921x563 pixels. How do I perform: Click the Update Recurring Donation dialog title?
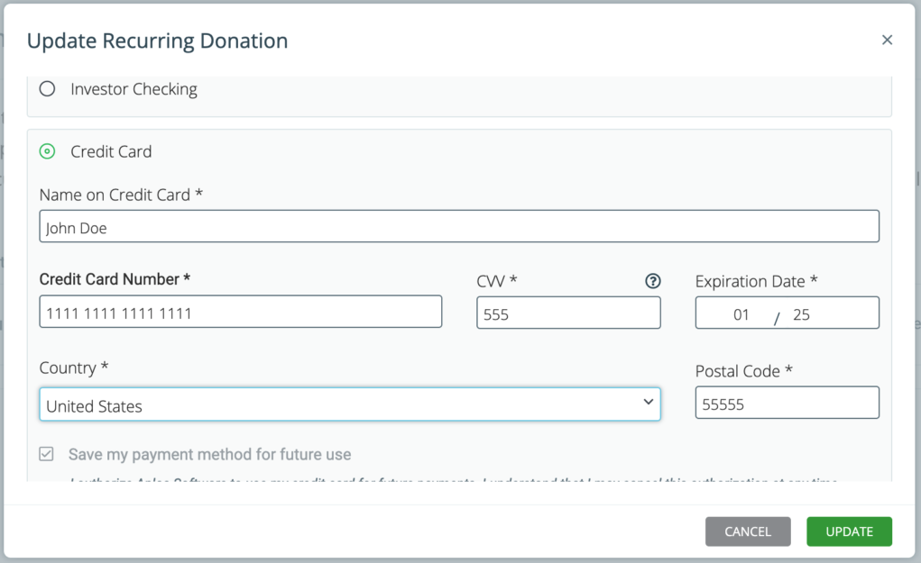[x=157, y=41]
